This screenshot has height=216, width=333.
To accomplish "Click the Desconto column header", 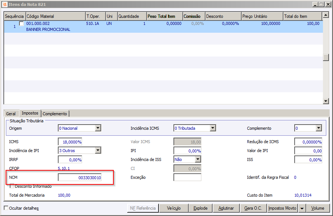I will point(223,16).
